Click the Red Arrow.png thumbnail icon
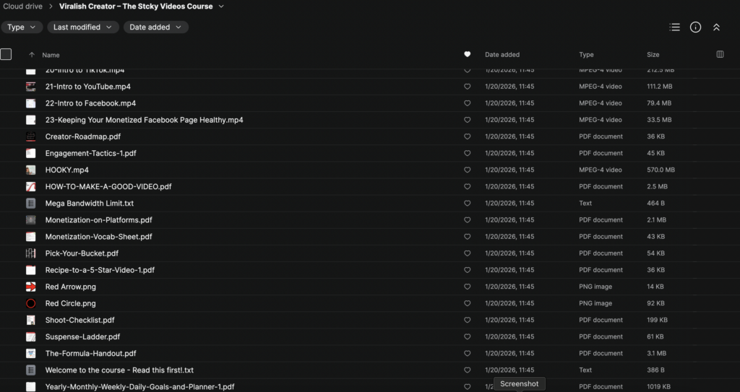 point(31,287)
